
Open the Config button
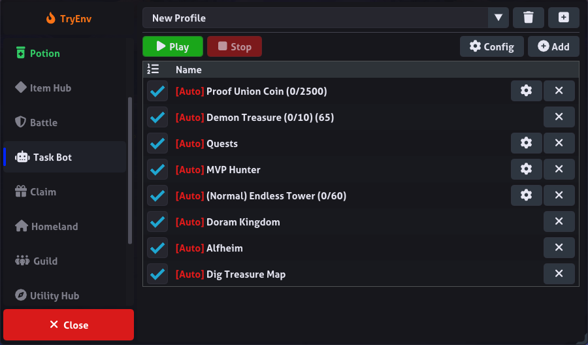(x=491, y=46)
